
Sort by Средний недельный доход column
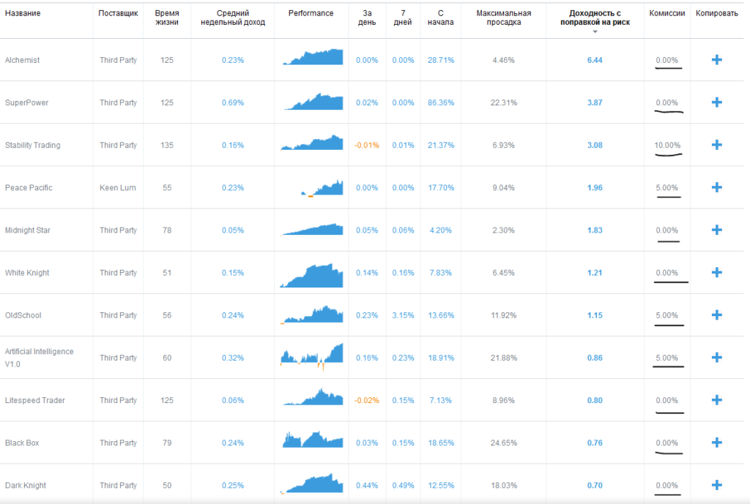[x=232, y=18]
